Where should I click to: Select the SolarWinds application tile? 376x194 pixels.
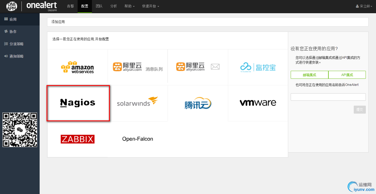[138, 103]
